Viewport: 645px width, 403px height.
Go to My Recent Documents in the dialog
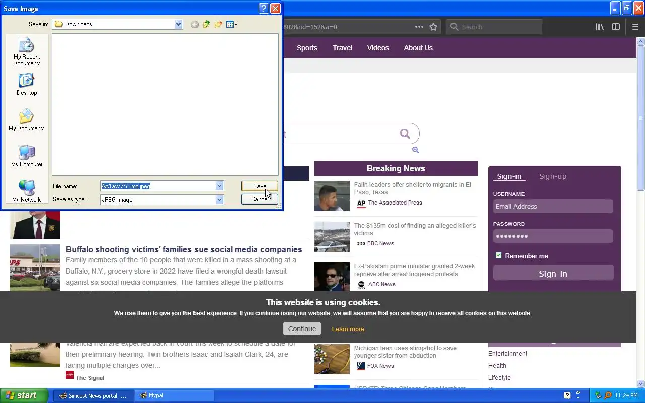pos(27,51)
